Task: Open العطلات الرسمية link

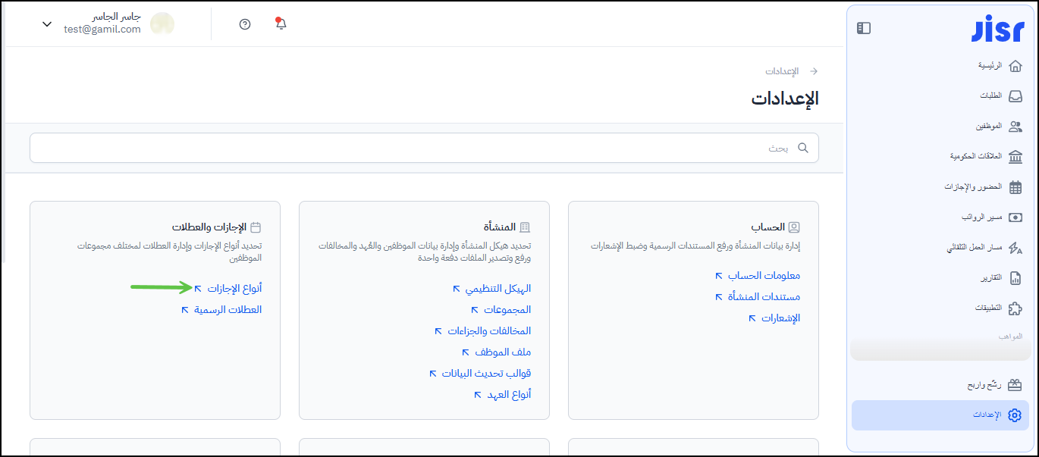Action: pos(228,310)
